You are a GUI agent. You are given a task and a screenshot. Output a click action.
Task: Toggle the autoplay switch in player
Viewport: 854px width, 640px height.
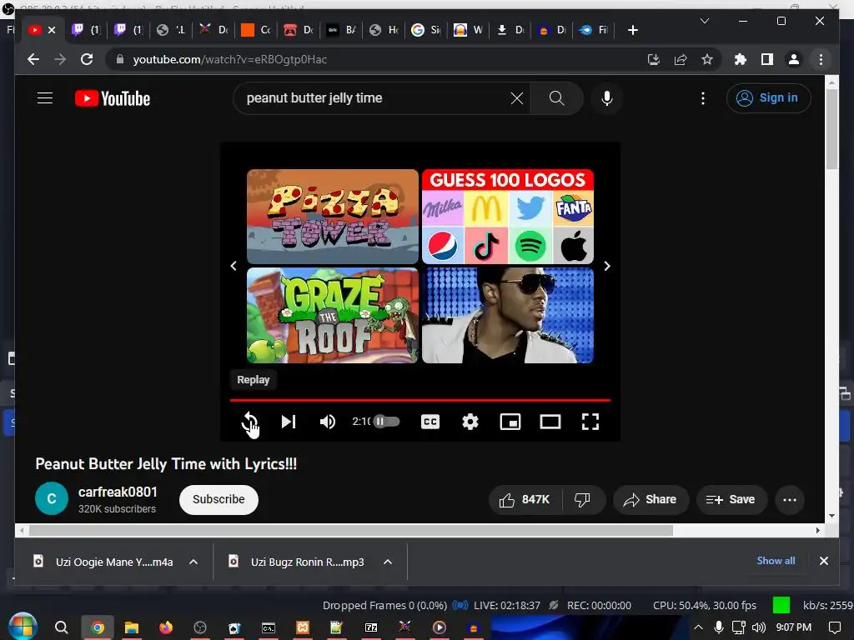click(x=386, y=421)
